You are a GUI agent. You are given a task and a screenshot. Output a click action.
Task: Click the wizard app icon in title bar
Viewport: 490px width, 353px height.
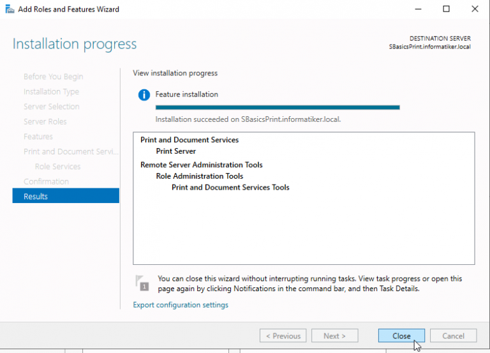(x=10, y=9)
